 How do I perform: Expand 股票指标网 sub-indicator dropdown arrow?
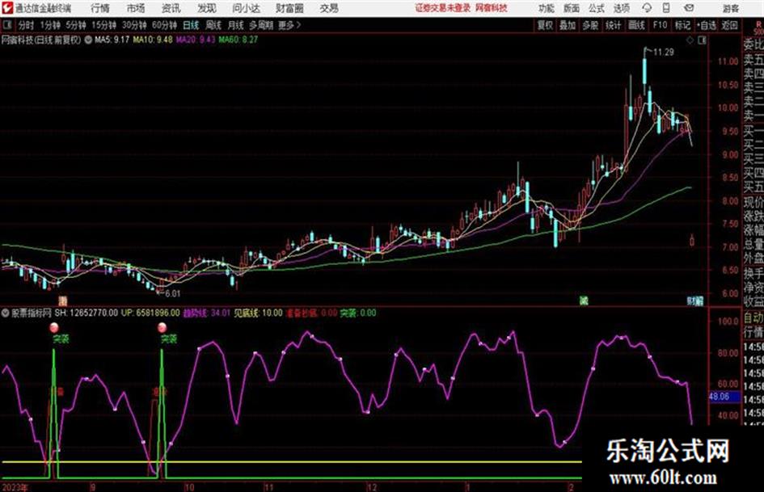tap(6, 313)
